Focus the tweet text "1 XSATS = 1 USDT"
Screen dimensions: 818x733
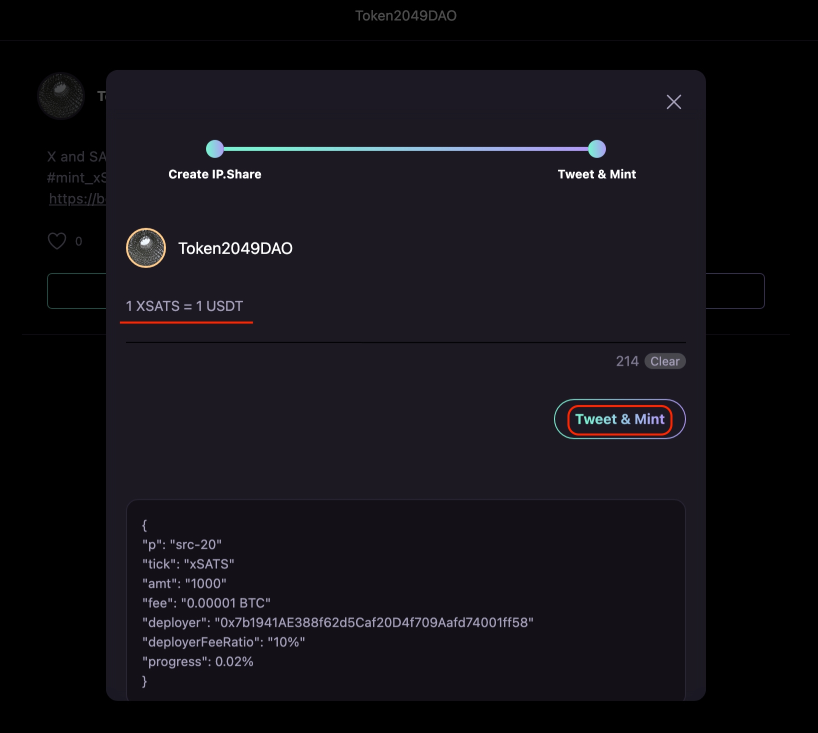coord(184,306)
